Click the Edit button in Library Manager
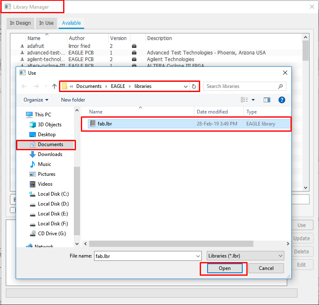The height and width of the screenshot is (305, 319). coord(302,265)
